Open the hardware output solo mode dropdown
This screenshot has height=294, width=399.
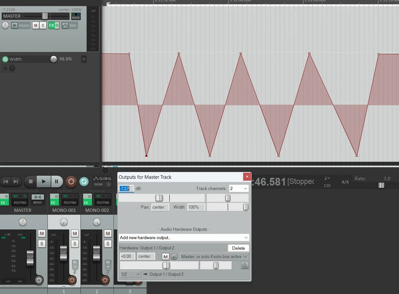tap(215, 256)
